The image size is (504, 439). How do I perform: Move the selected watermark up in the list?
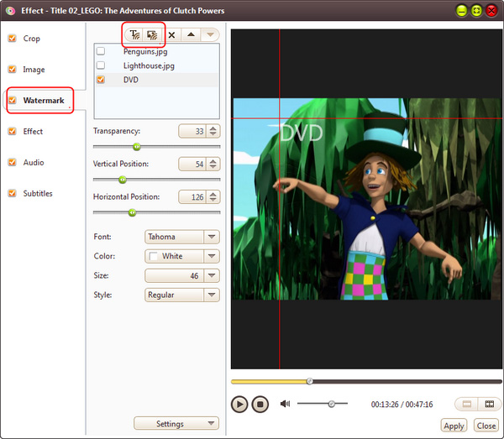point(191,35)
